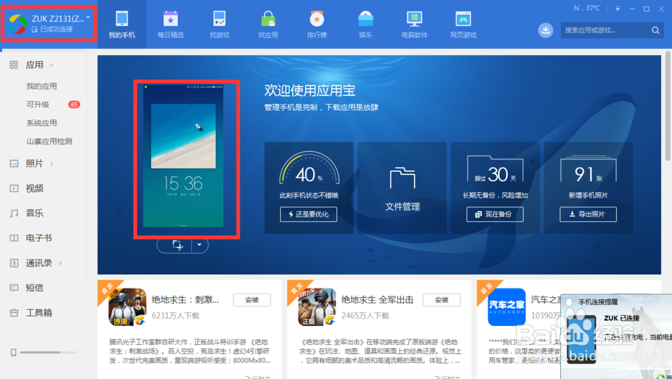Open the 文件管理 folder icon
The image size is (672, 379).
403,178
